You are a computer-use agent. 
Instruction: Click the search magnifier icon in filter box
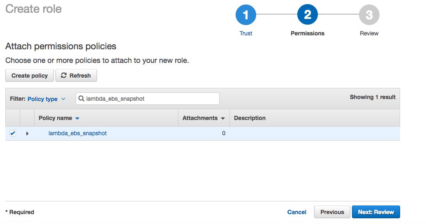[x=81, y=99]
